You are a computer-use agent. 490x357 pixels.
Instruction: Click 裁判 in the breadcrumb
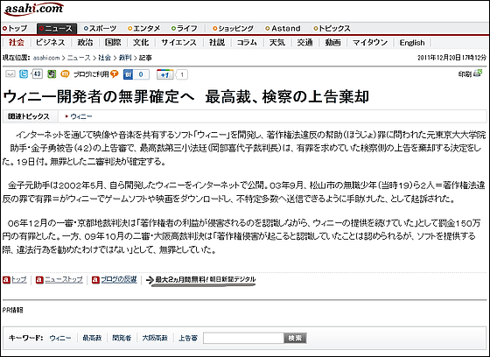pos(125,58)
